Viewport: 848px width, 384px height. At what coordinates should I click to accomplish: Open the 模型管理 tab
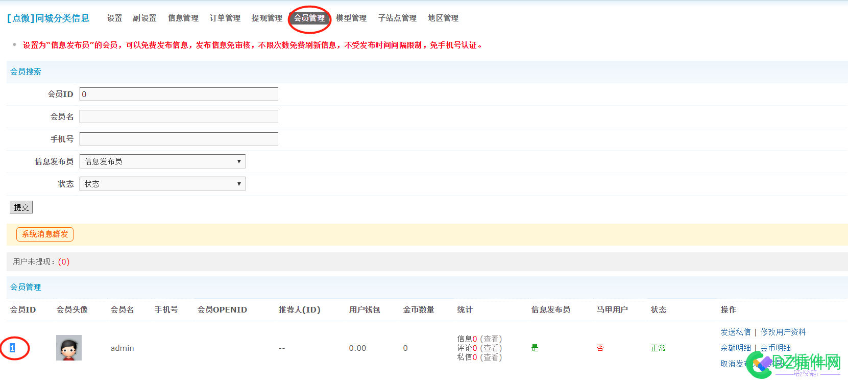pyautogui.click(x=351, y=18)
